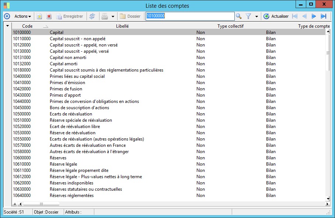The width and height of the screenshot is (335, 218).
Task: Click the Actualiser button
Action: coord(276,16)
